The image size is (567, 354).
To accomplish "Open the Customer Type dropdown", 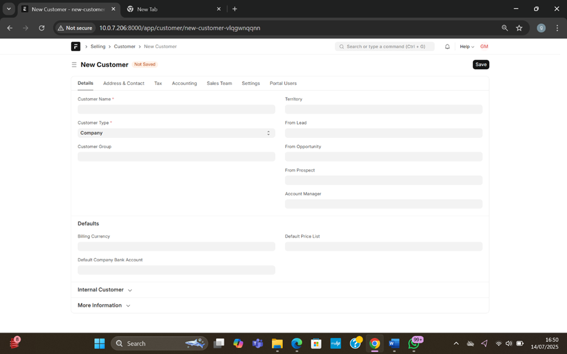I will pos(177,133).
